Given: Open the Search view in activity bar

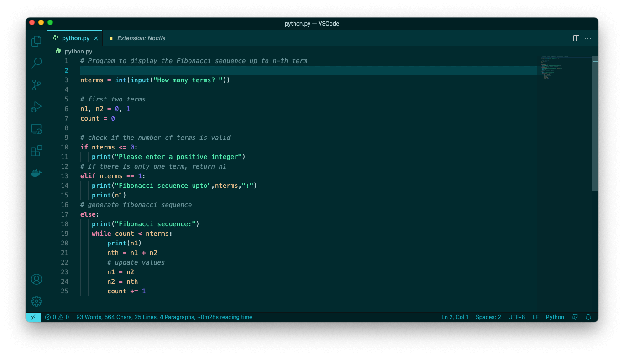Looking at the screenshot, I should click(37, 63).
